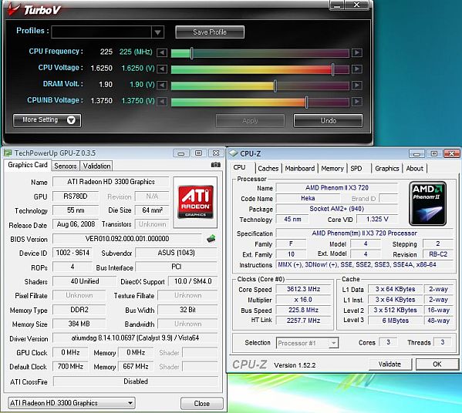Click the GPU-Z Name field ATI Radeon HD 3300
The height and width of the screenshot is (413, 462).
coord(111,182)
